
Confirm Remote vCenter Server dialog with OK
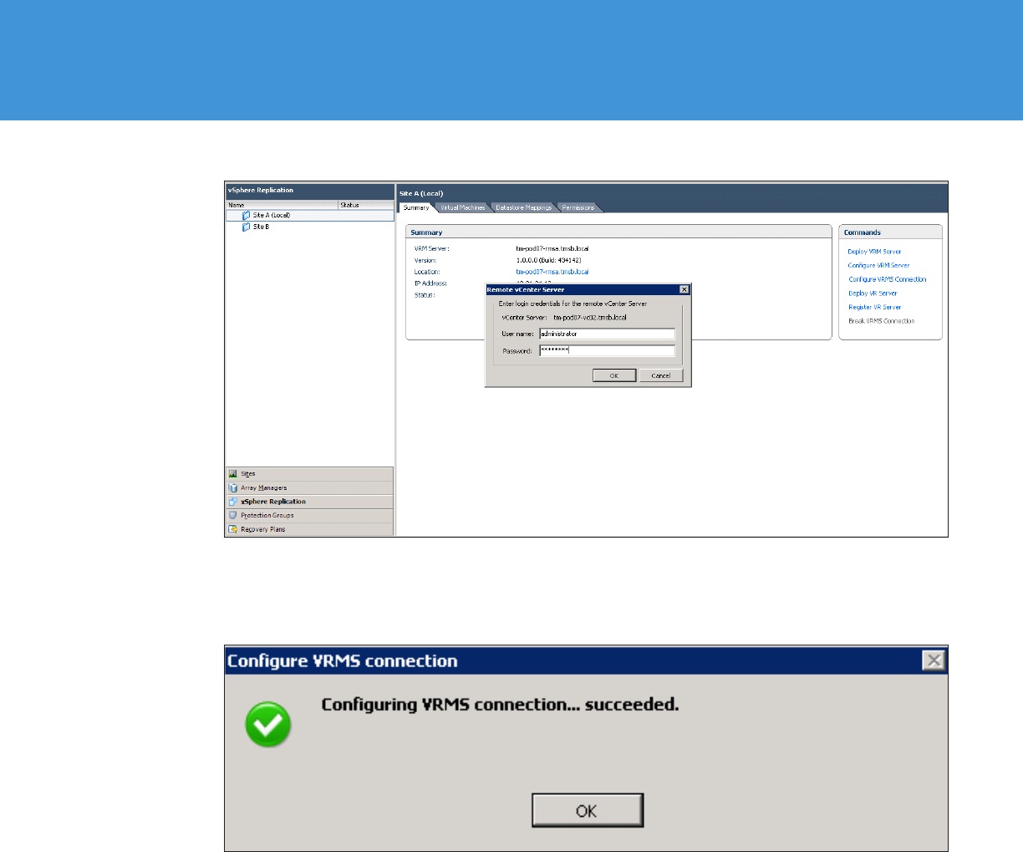coord(614,375)
